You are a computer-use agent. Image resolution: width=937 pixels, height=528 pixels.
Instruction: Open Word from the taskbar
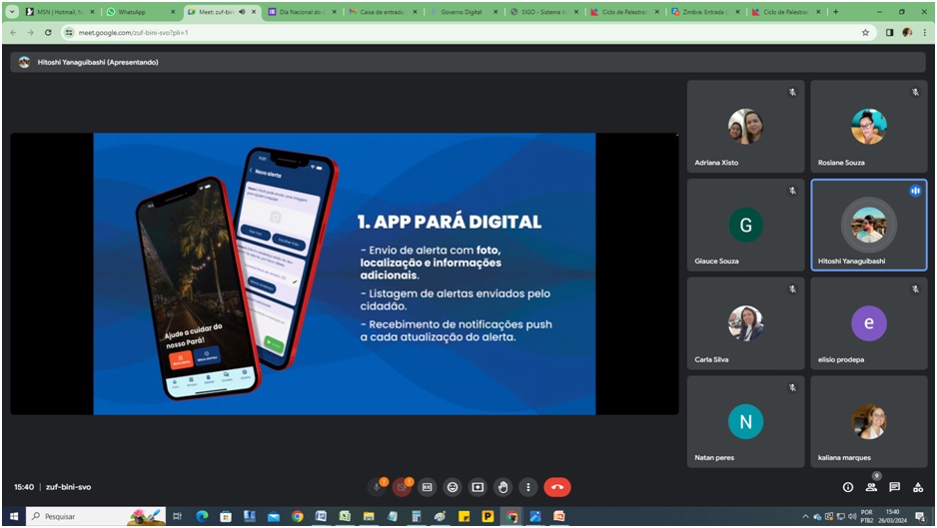pyautogui.click(x=321, y=517)
